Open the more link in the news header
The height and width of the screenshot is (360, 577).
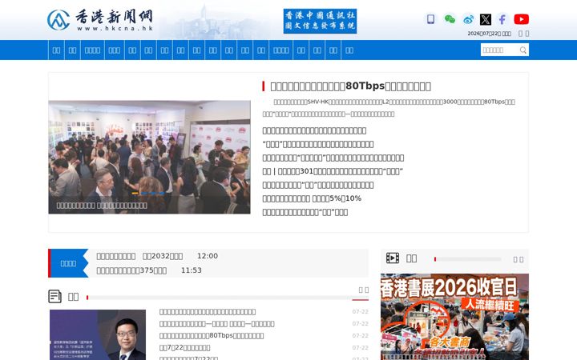(364, 290)
